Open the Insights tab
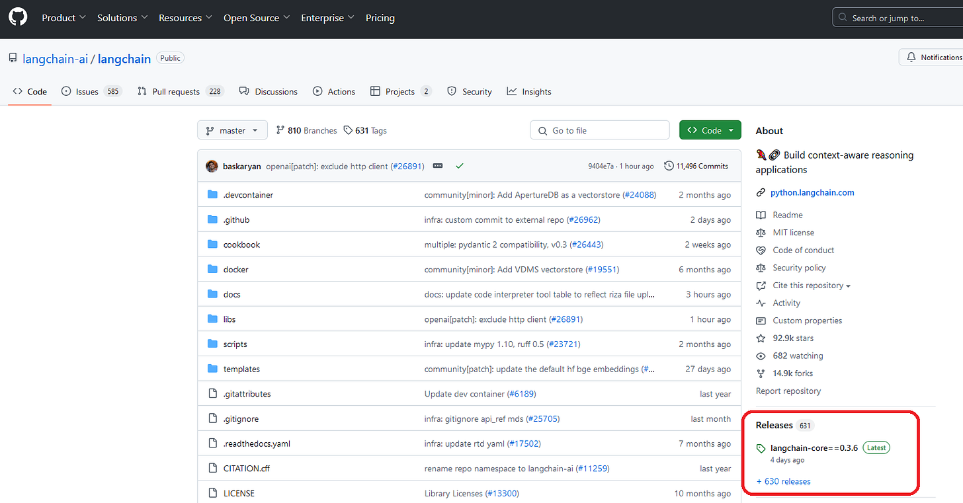Screen dimensions: 963x503 (529, 92)
